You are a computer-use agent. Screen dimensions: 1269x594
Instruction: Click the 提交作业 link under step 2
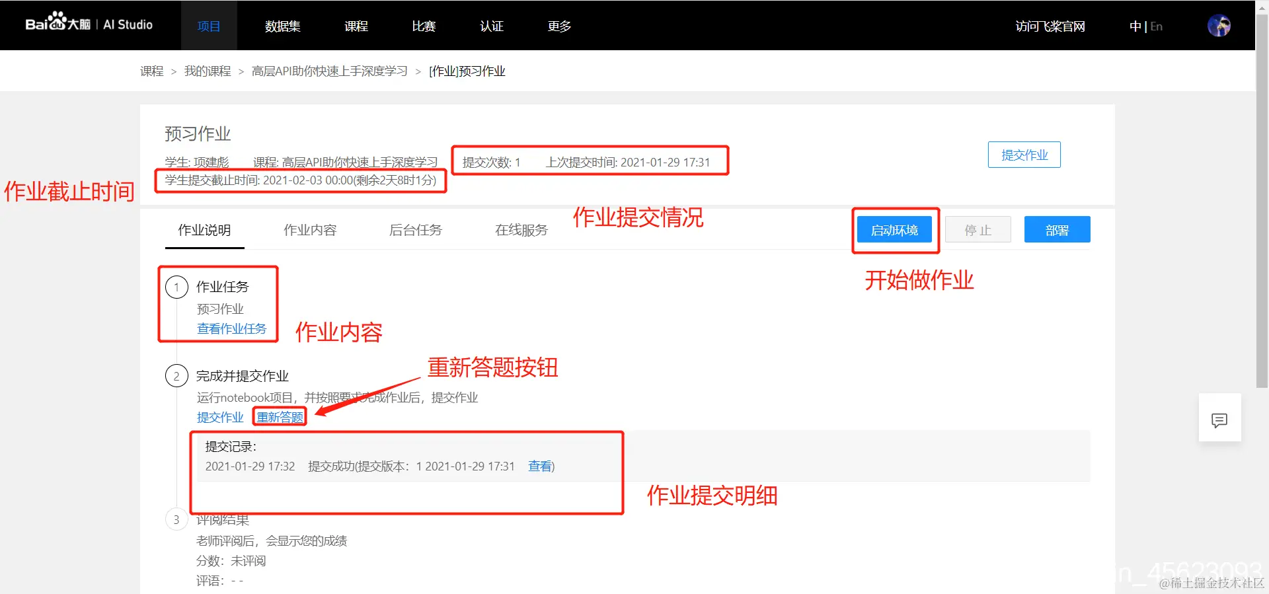[x=220, y=418]
